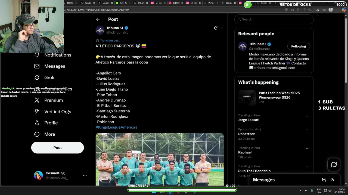
Task: Open more options for Ruin The Friendship
Action: (x=307, y=167)
